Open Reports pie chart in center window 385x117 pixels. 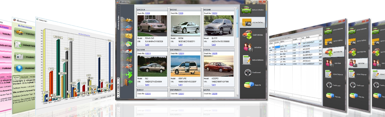(249, 85)
